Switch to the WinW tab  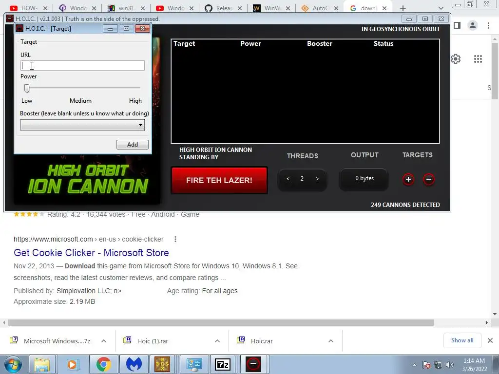(272, 8)
